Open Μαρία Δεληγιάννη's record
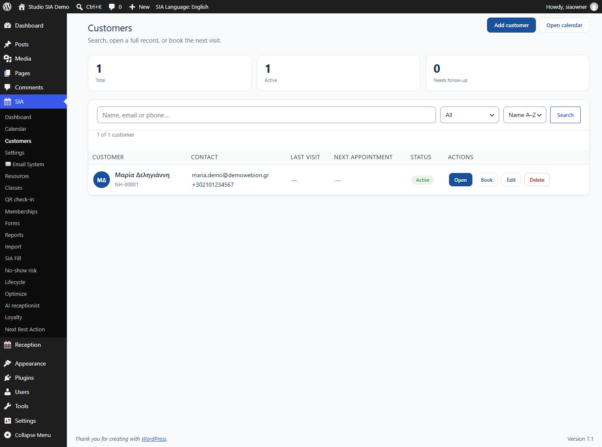This screenshot has height=447, width=602. 460,180
